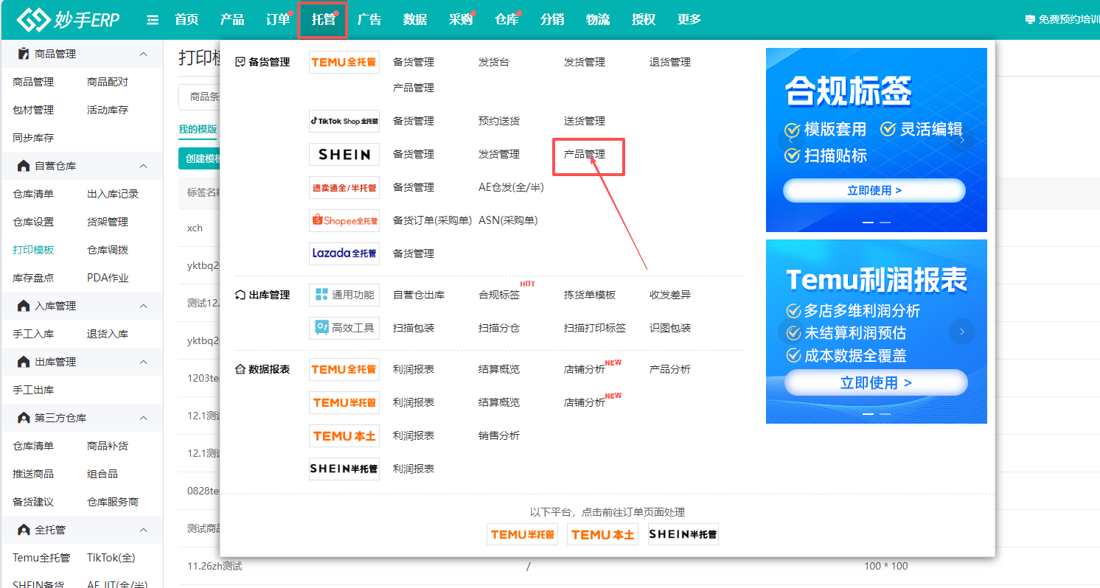Open the hamburger sidebar menu icon
1100x588 pixels.
tap(152, 19)
